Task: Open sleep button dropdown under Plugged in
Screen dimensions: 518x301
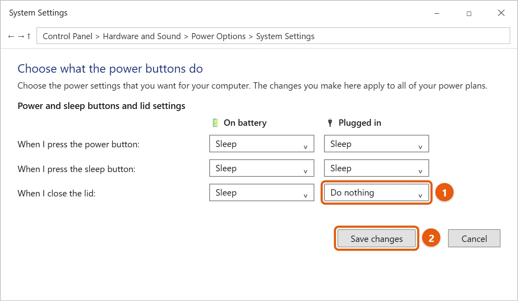Action: (x=376, y=168)
